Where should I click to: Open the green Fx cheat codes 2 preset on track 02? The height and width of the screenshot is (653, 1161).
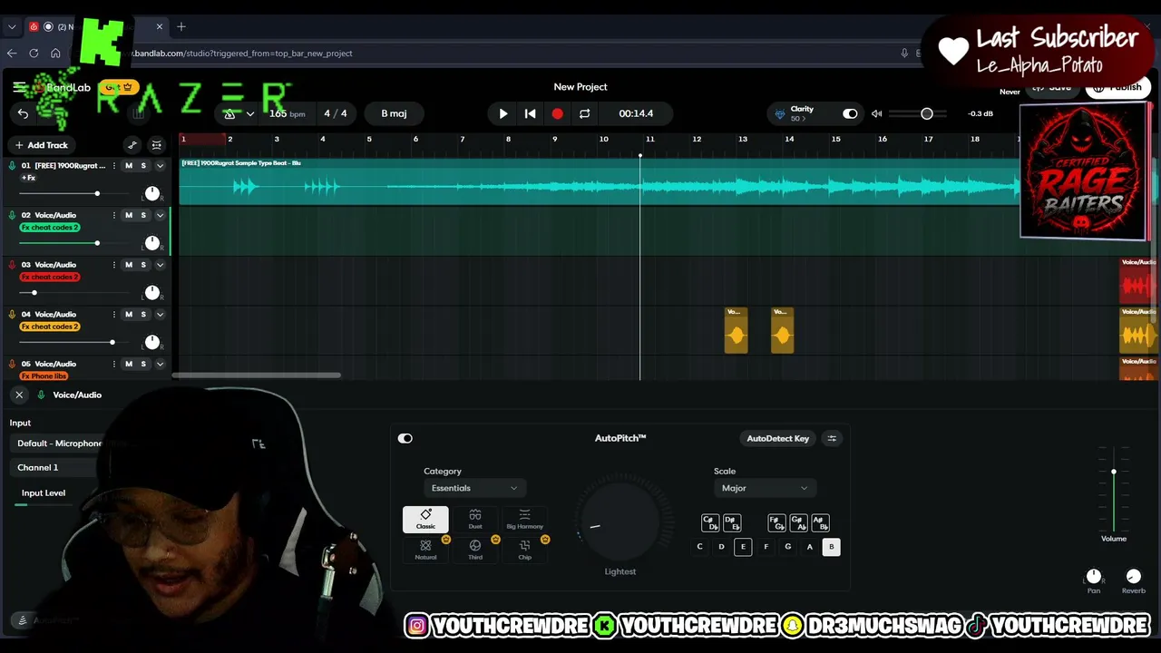[50, 228]
